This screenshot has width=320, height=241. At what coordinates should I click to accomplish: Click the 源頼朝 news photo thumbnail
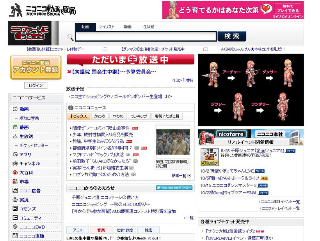click(x=173, y=142)
